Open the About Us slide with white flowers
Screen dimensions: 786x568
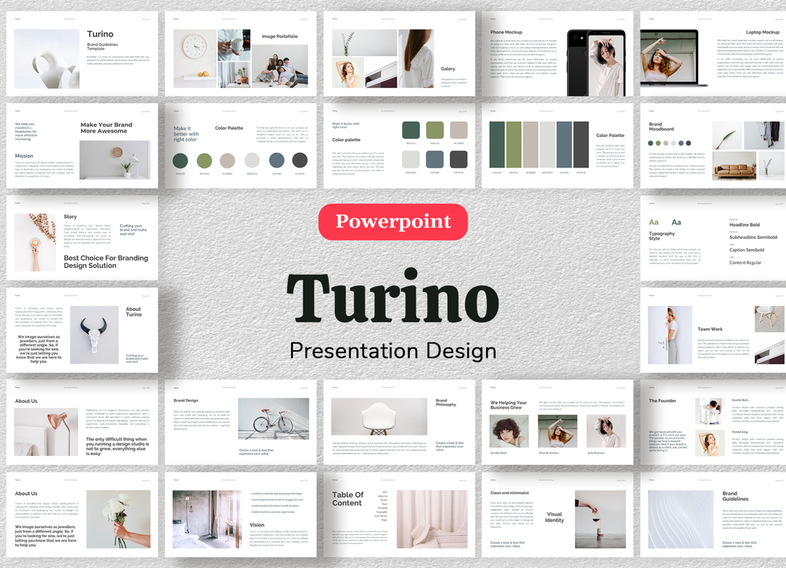(x=82, y=514)
